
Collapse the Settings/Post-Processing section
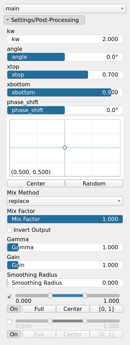44,20
